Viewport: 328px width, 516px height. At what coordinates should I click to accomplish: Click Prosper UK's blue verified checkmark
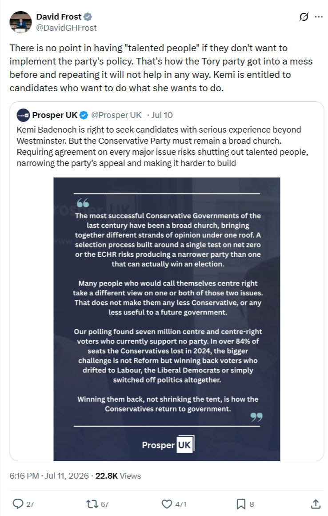coord(84,115)
